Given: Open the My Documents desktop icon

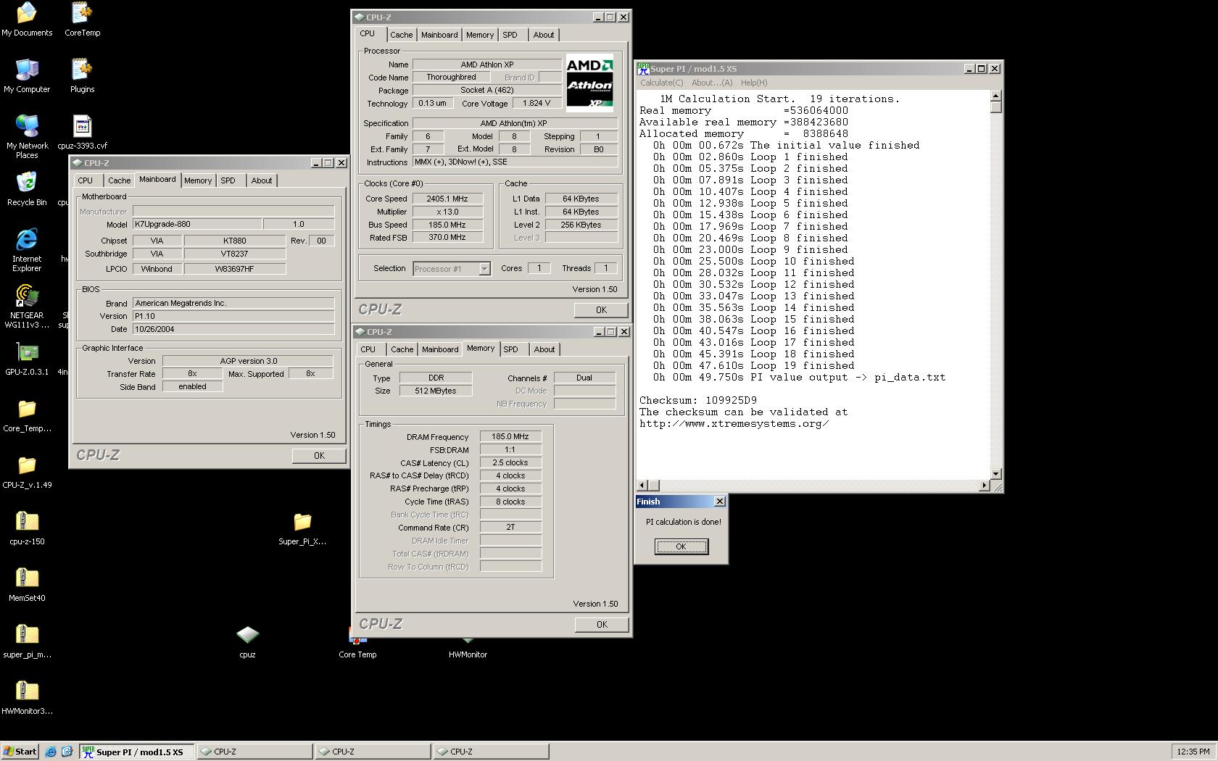Looking at the screenshot, I should click(27, 19).
